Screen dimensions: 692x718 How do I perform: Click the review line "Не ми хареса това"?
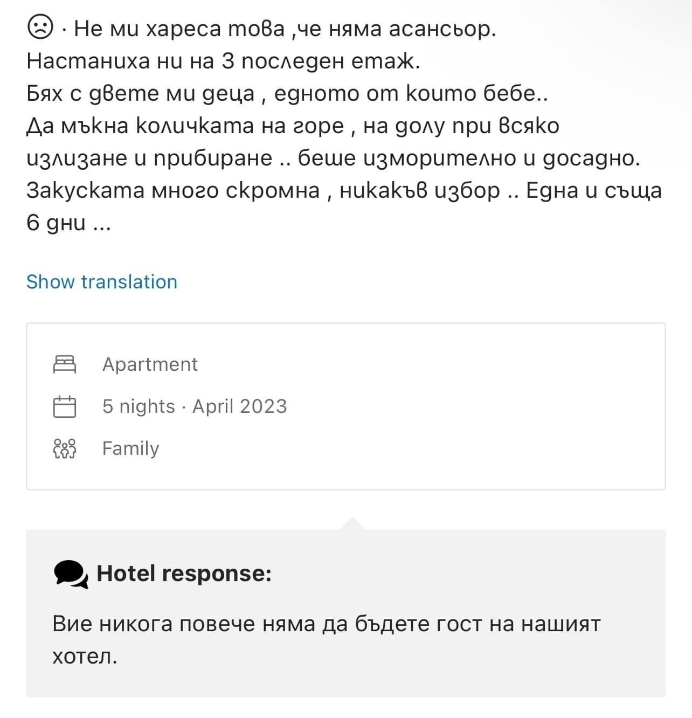click(x=285, y=29)
